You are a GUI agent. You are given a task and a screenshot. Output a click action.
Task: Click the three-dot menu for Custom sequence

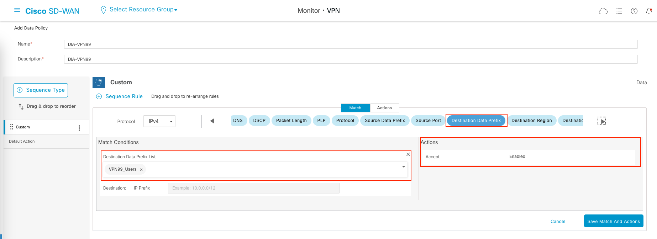79,128
